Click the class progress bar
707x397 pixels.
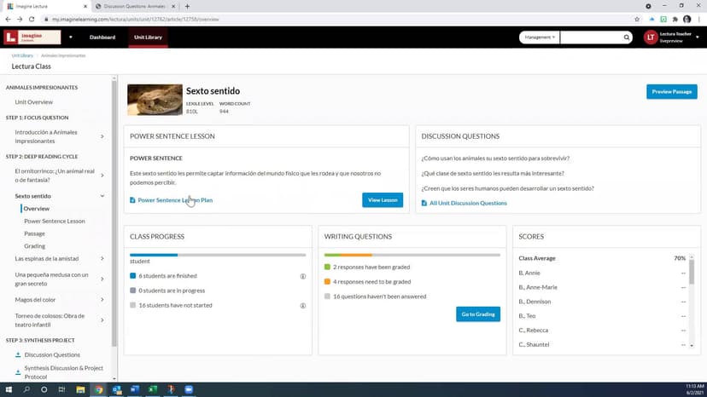pos(217,255)
